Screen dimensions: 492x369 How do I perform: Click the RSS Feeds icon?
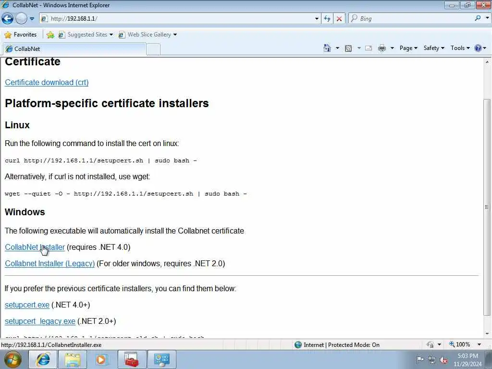pos(348,49)
